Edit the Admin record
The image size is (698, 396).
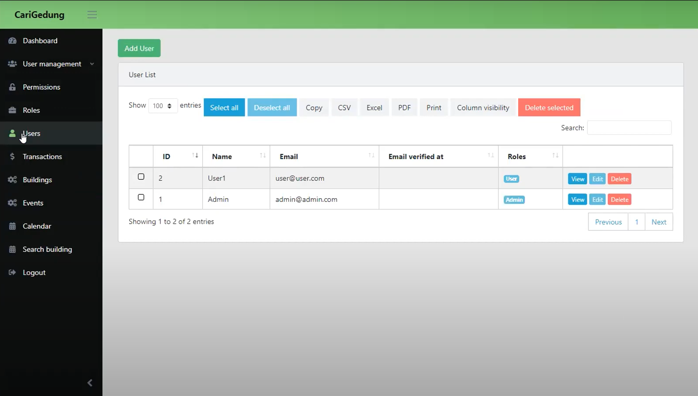coord(597,200)
